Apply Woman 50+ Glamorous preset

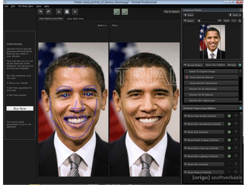pos(211,101)
